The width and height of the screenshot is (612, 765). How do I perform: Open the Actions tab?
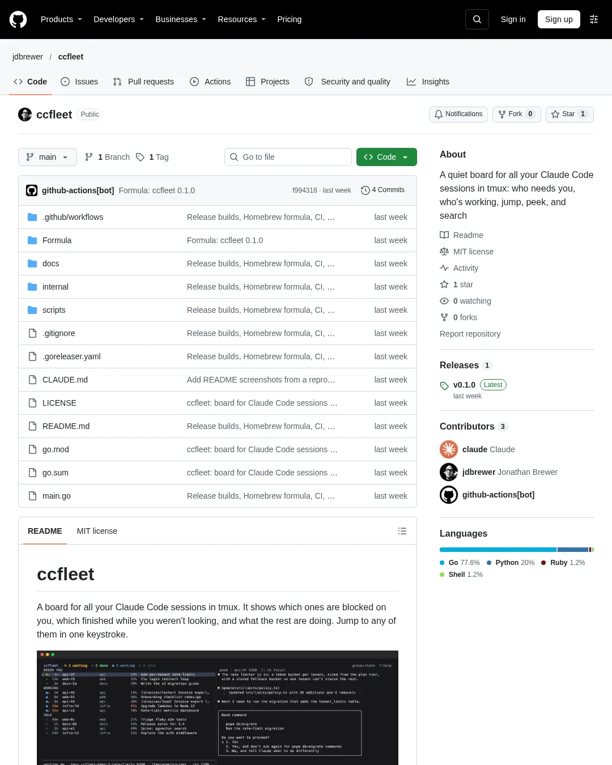(210, 82)
